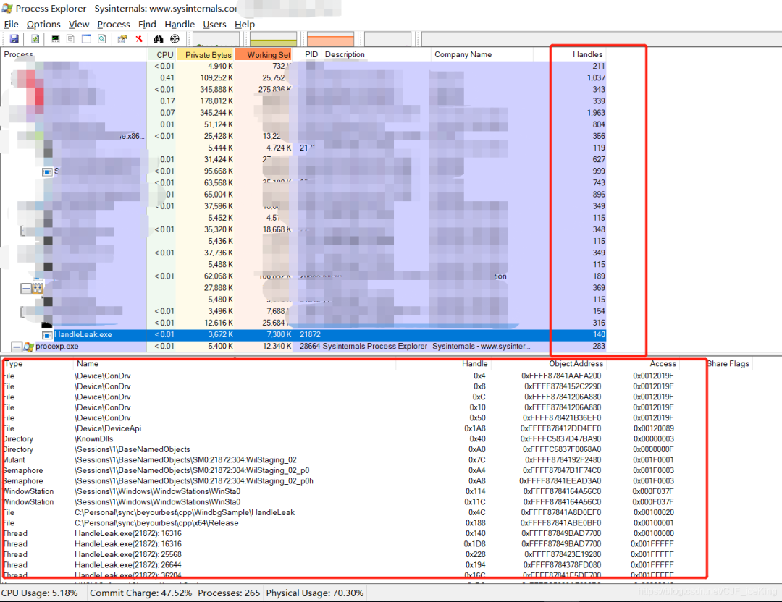Image resolution: width=782 pixels, height=602 pixels.
Task: Select the thread 25568 handle row
Action: pos(341,554)
